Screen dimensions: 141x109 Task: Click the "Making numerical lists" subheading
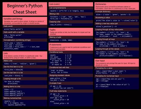tap(12, 98)
